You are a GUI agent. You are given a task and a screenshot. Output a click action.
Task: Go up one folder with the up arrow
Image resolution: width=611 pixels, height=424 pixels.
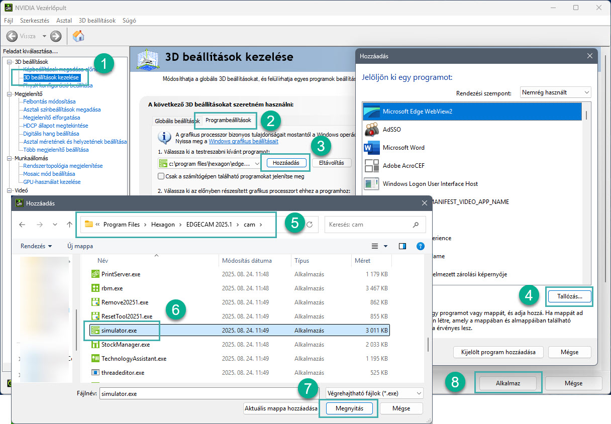click(70, 225)
